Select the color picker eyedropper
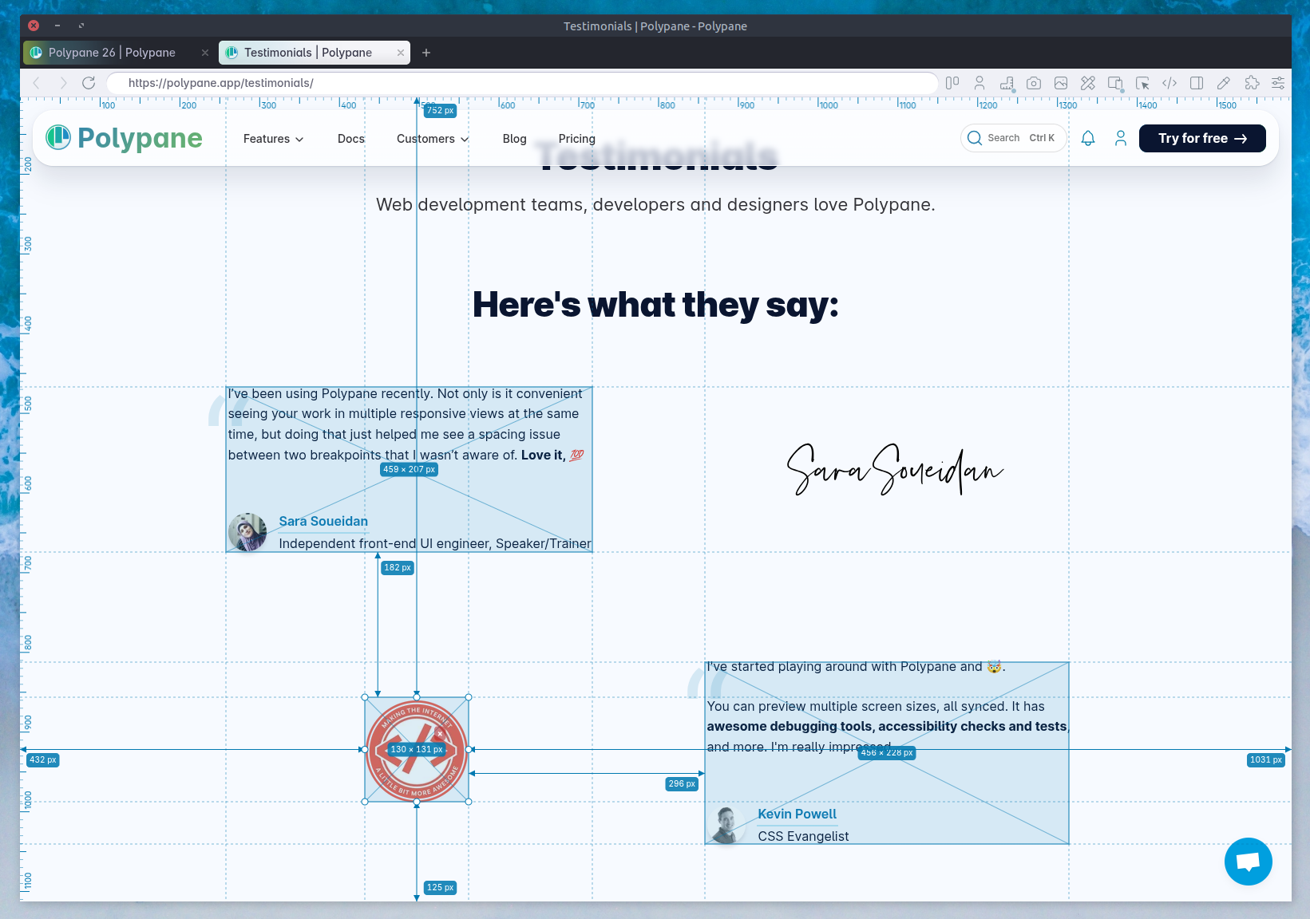Screen dimensions: 1310x919 pos(1224,83)
